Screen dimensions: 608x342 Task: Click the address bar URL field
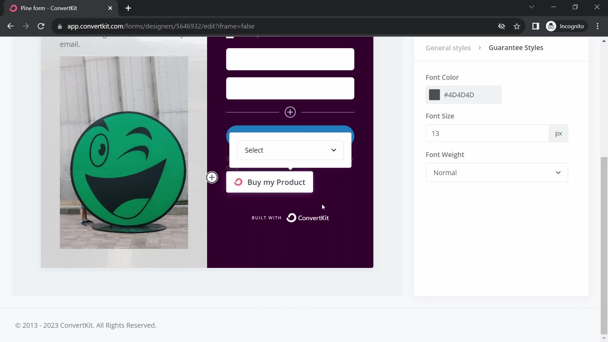point(161,26)
